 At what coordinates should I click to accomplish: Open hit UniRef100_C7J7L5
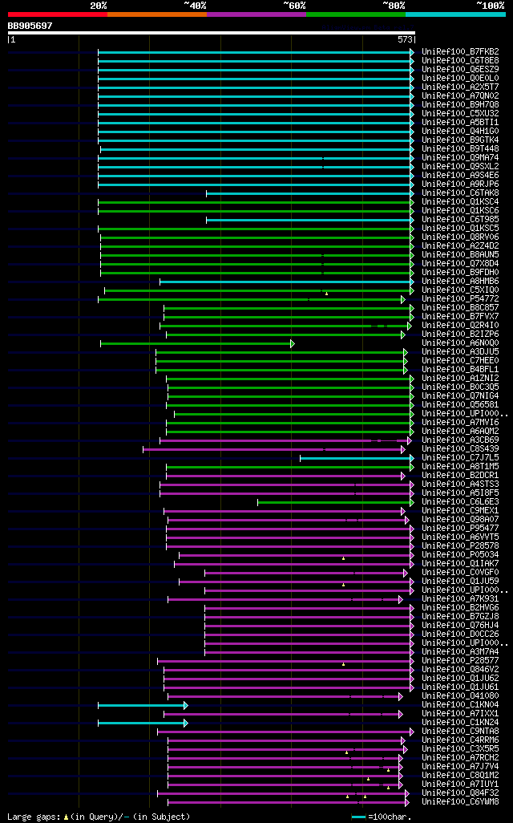click(461, 458)
